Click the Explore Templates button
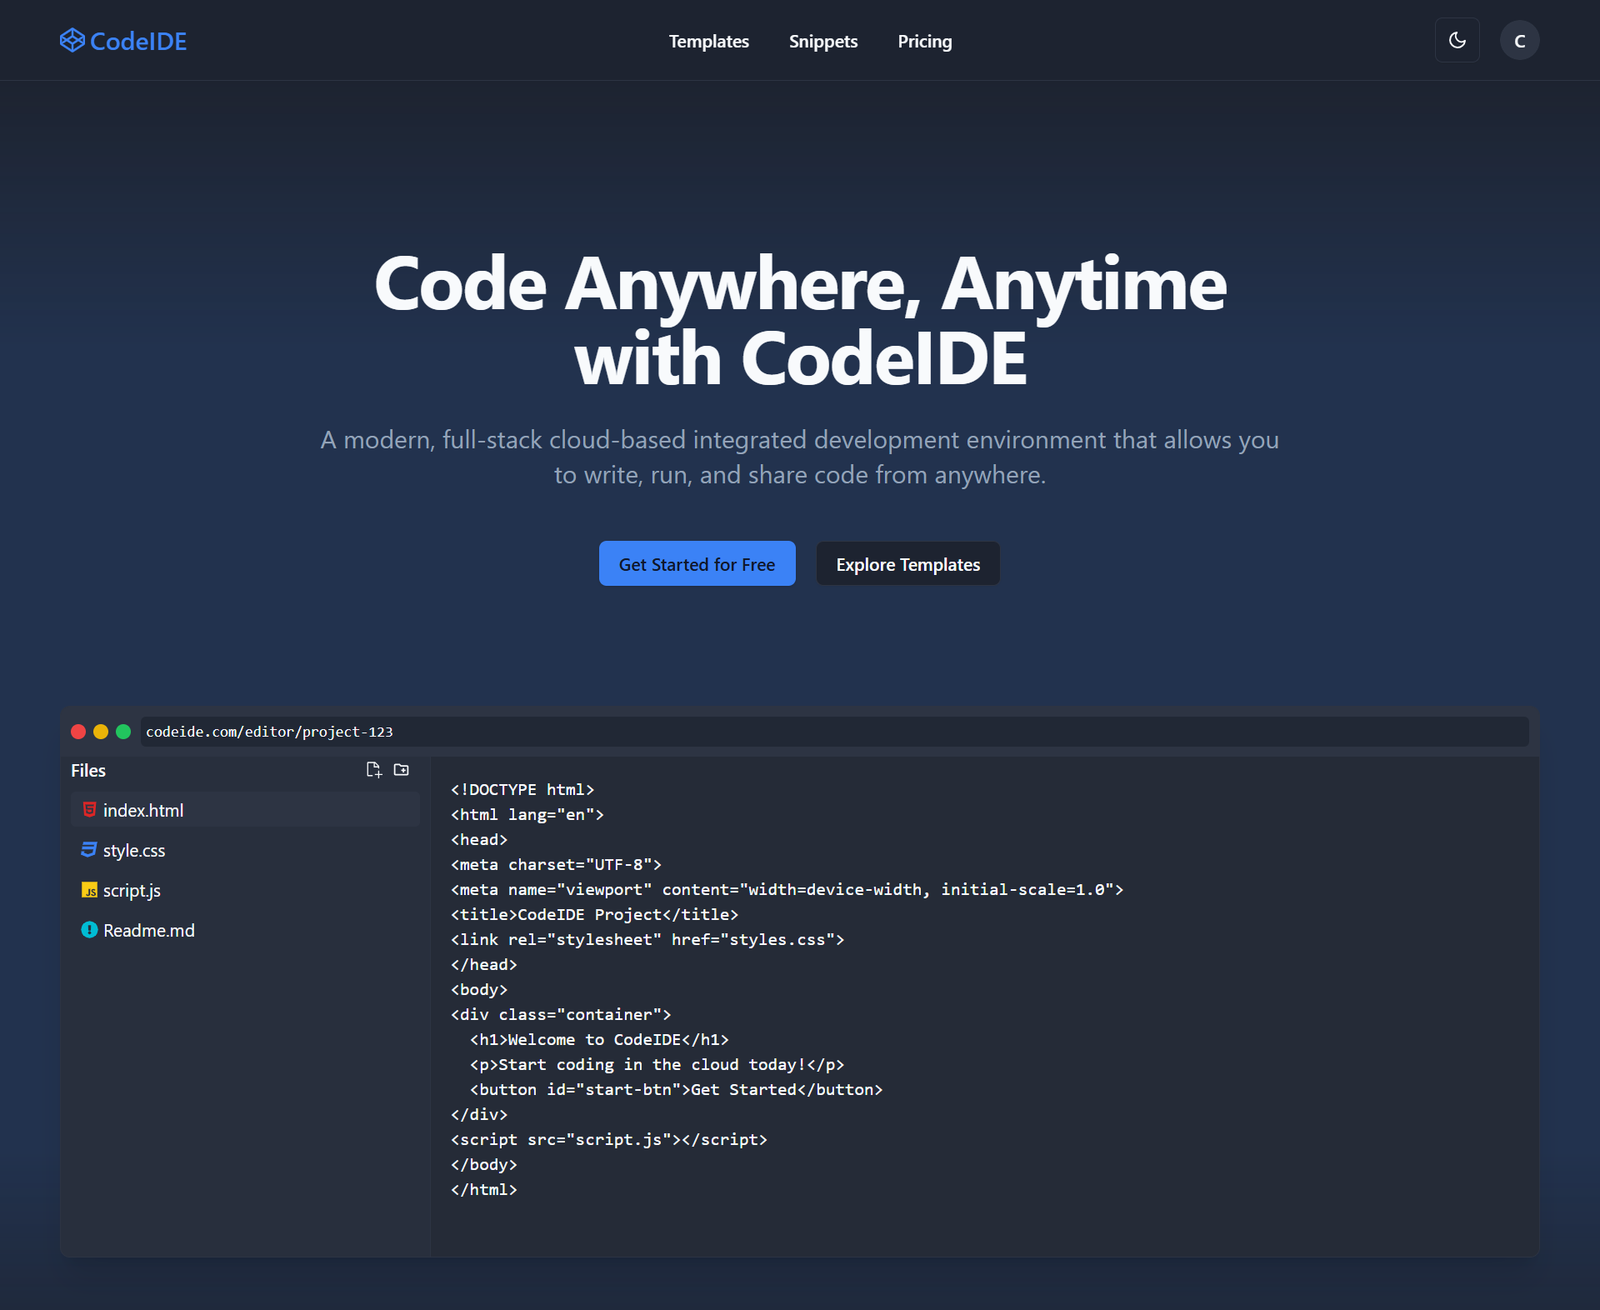 coord(907,563)
